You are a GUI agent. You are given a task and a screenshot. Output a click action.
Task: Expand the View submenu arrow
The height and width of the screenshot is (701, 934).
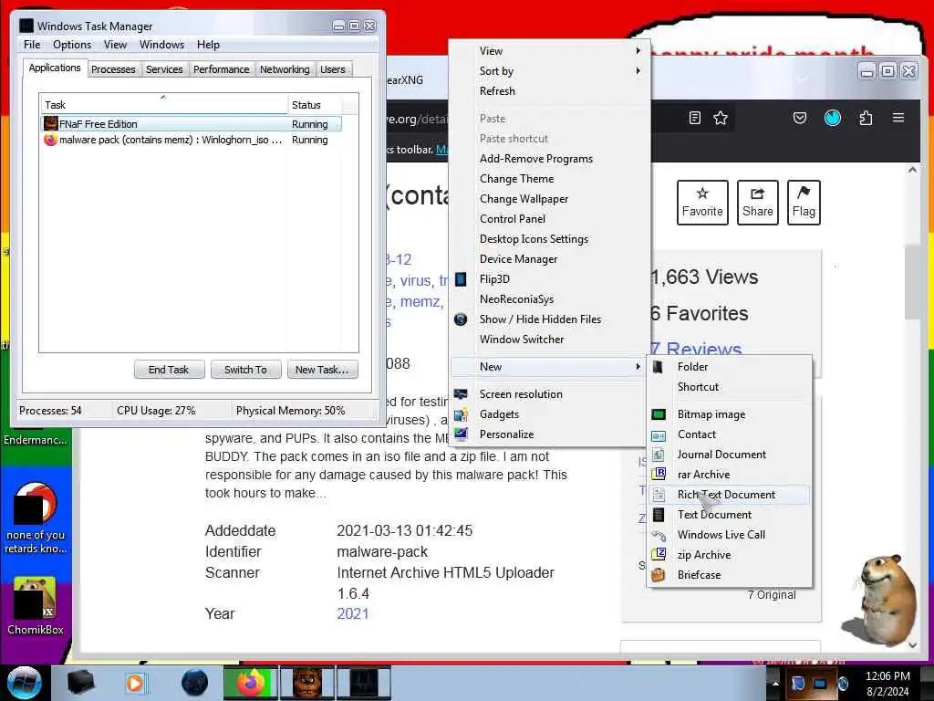pyautogui.click(x=638, y=51)
